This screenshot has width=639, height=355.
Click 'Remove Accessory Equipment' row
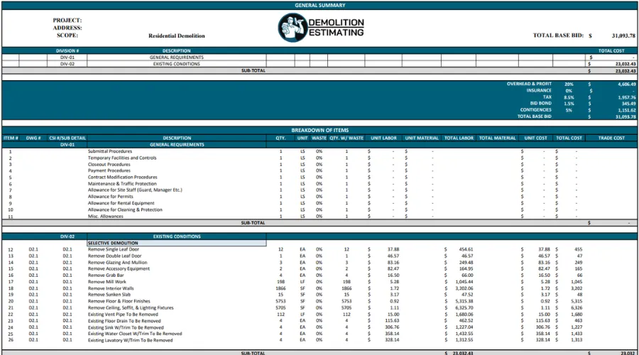click(119, 269)
